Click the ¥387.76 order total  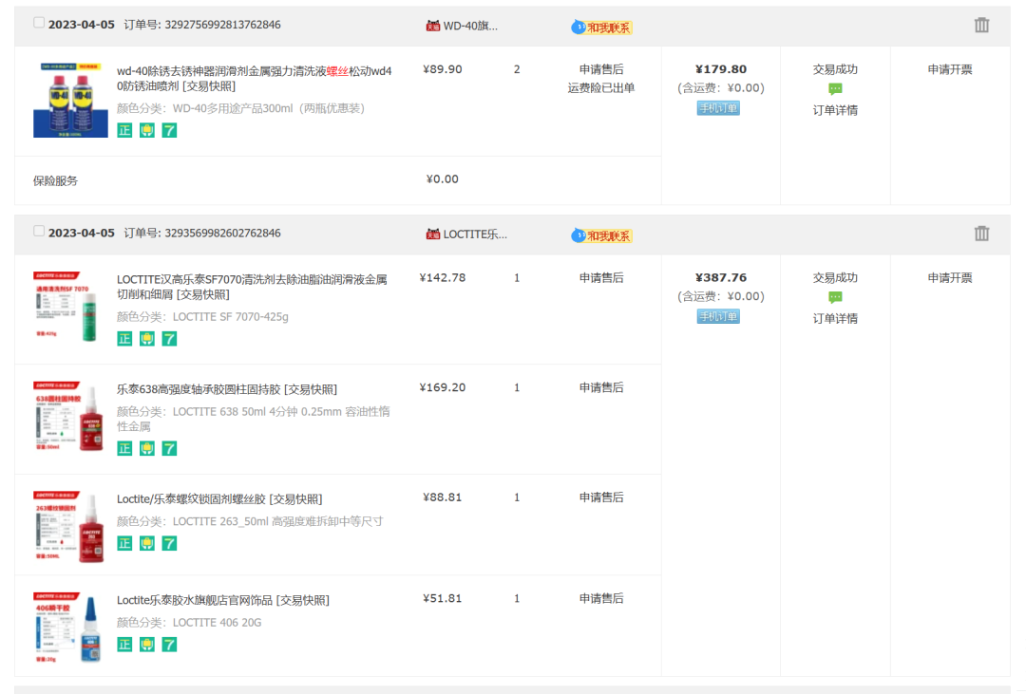pos(720,278)
